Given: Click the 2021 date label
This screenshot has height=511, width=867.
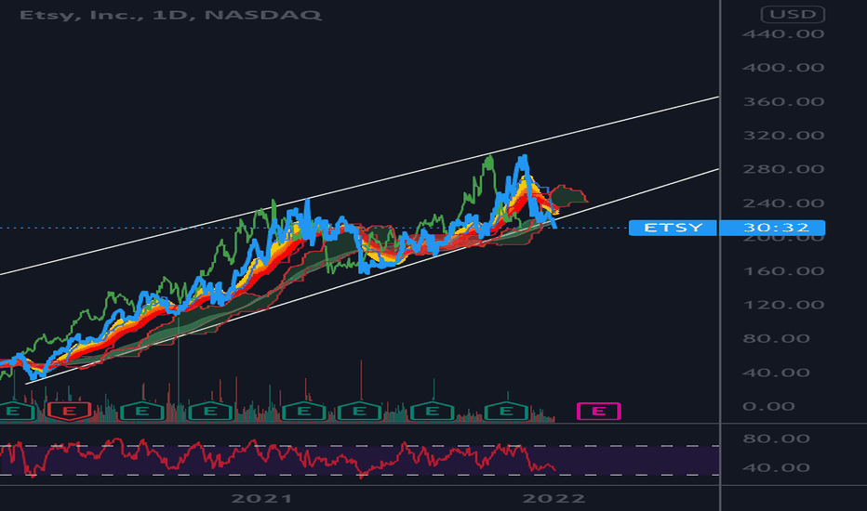Looking at the screenshot, I should [261, 498].
